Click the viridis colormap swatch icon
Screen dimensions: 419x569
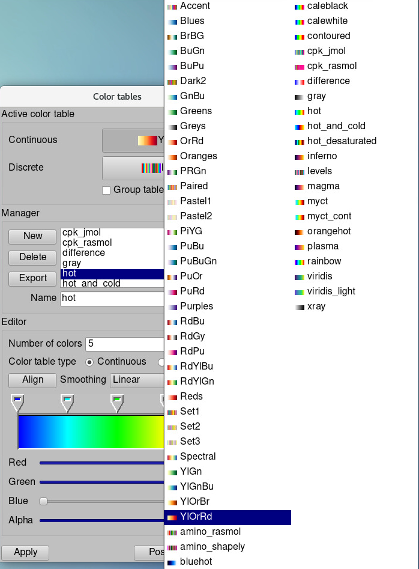tap(299, 276)
